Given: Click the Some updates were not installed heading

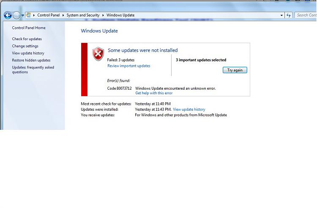Looking at the screenshot, I should point(143,50).
